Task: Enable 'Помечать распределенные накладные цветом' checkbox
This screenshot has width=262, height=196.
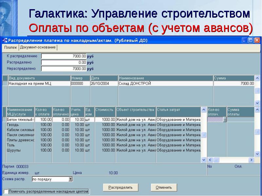Action: [6, 191]
